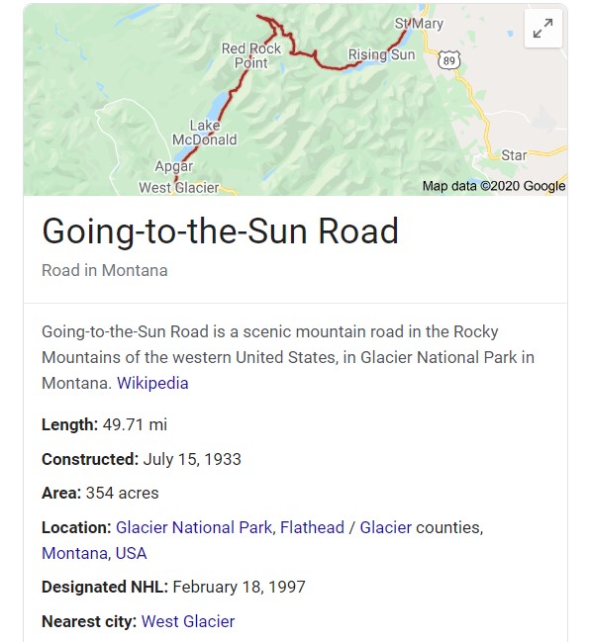Open West Glacier nearest city link
Screen dimensions: 589x642
188,621
